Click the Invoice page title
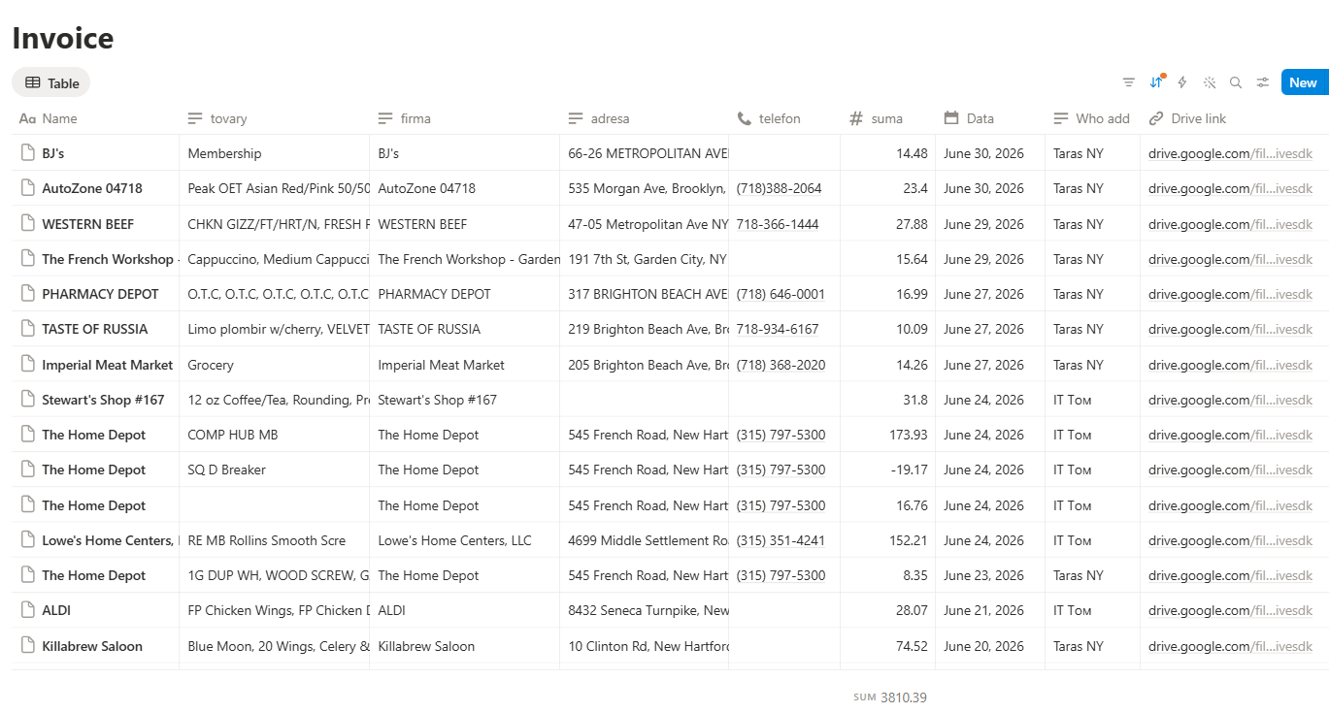Image resolution: width=1329 pixels, height=713 pixels. coord(63,38)
